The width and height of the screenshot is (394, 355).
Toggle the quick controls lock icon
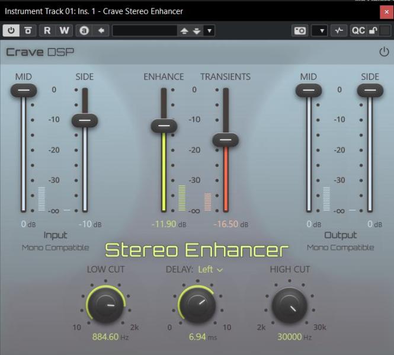point(373,31)
